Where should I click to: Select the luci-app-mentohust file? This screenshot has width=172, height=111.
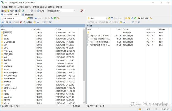coord(100,39)
